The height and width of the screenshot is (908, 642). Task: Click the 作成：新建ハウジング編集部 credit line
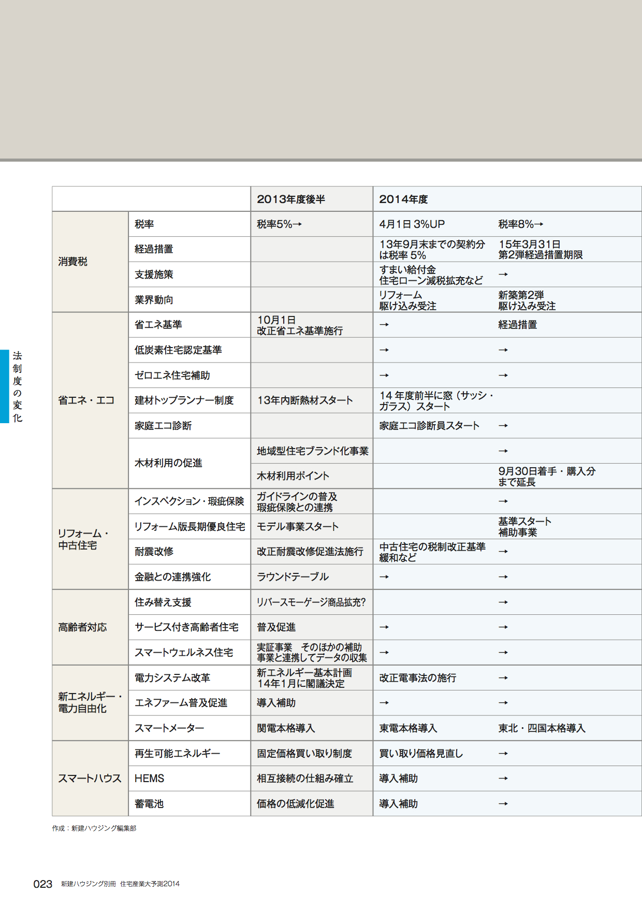(94, 828)
